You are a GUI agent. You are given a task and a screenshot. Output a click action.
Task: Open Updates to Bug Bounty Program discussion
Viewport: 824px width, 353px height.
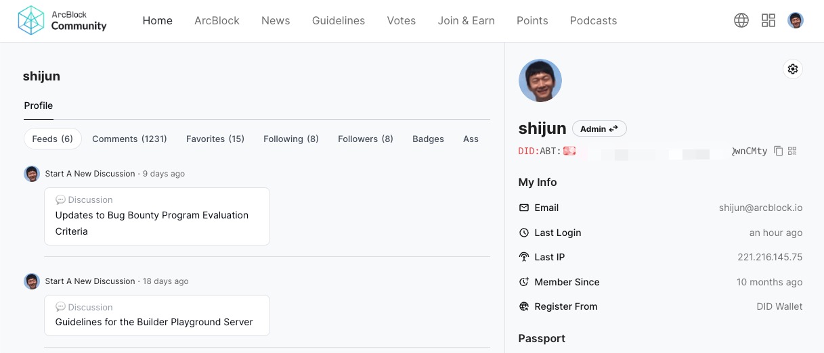point(152,222)
